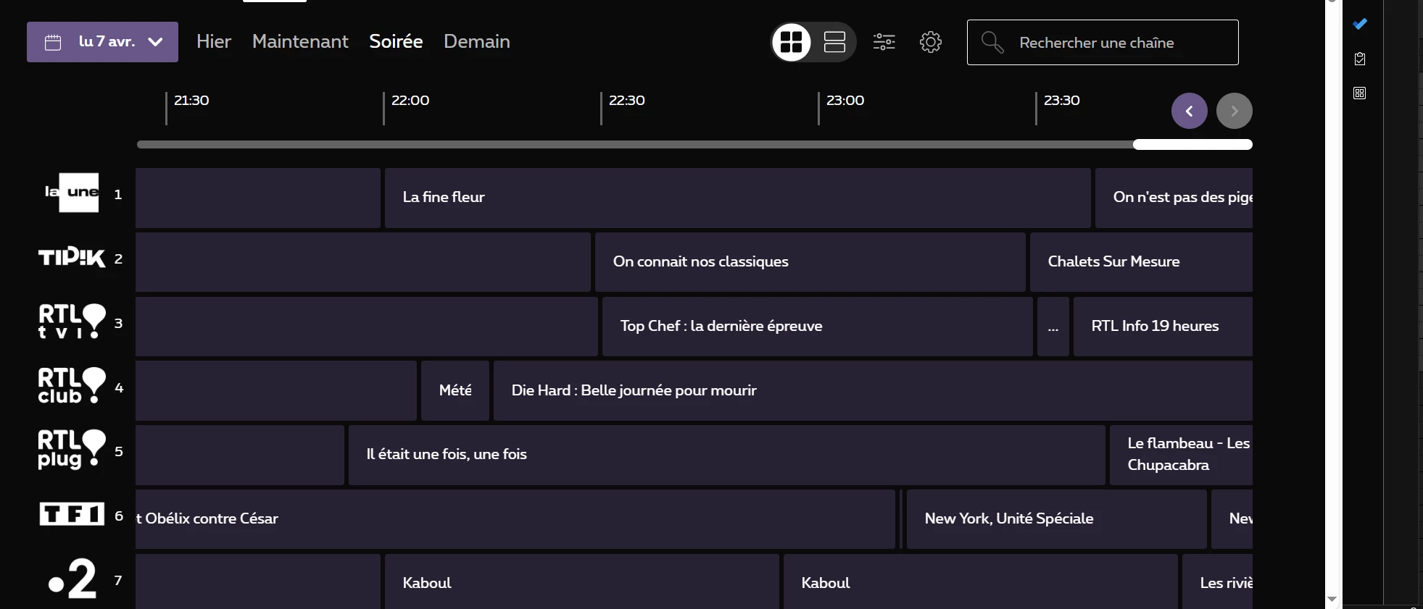
Task: Select the RTL tvi channel logo
Action: click(72, 322)
